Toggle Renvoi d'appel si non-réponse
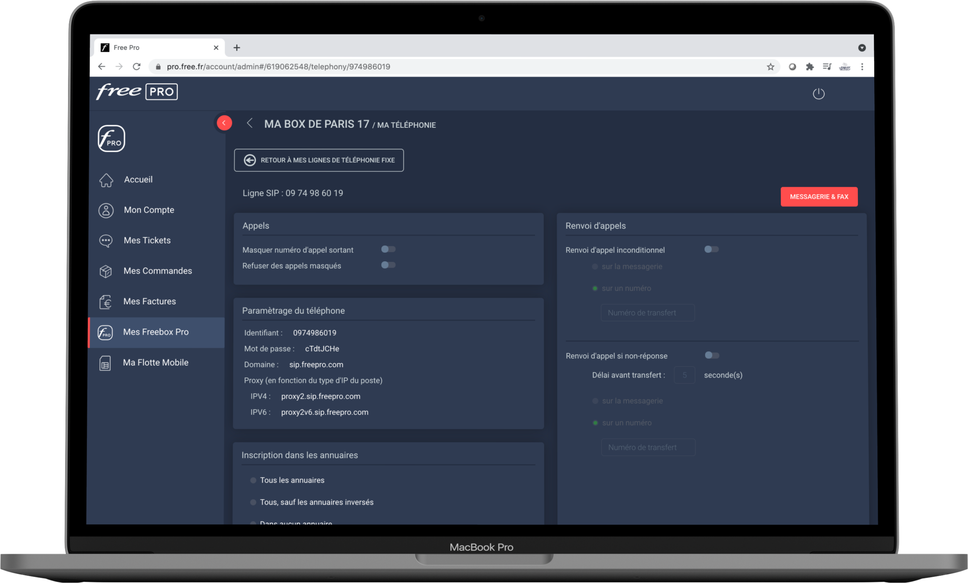This screenshot has width=968, height=583. (712, 355)
